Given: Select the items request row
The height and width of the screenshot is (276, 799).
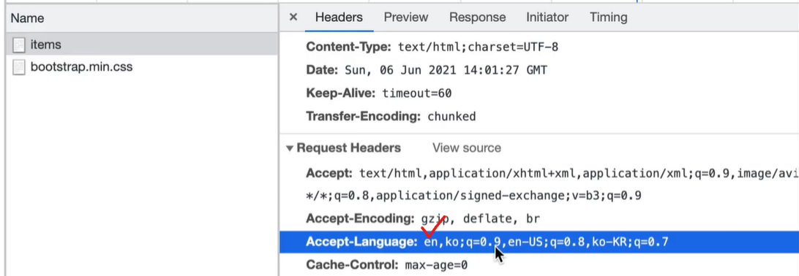Looking at the screenshot, I should pyautogui.click(x=142, y=45).
